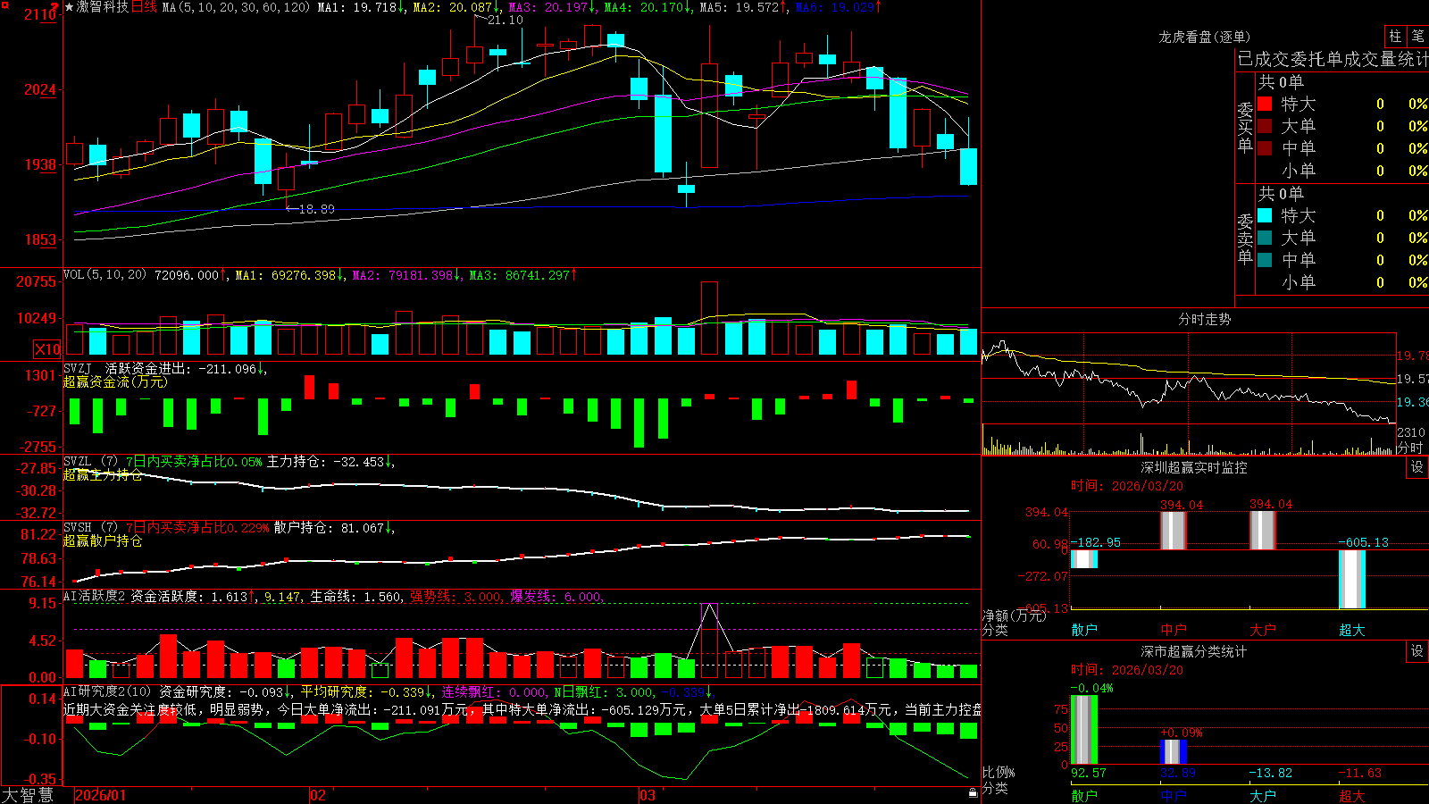Click the teal 中单 sell order swatch
1429x804 pixels.
(1265, 260)
